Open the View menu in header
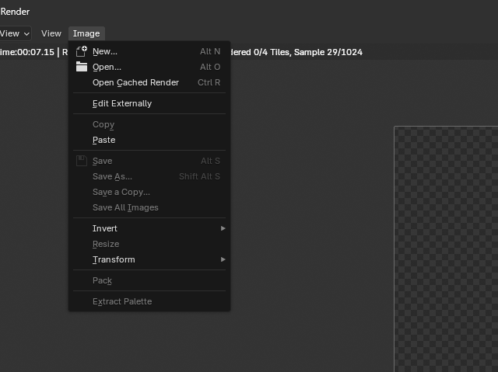498x372 pixels. 51,33
